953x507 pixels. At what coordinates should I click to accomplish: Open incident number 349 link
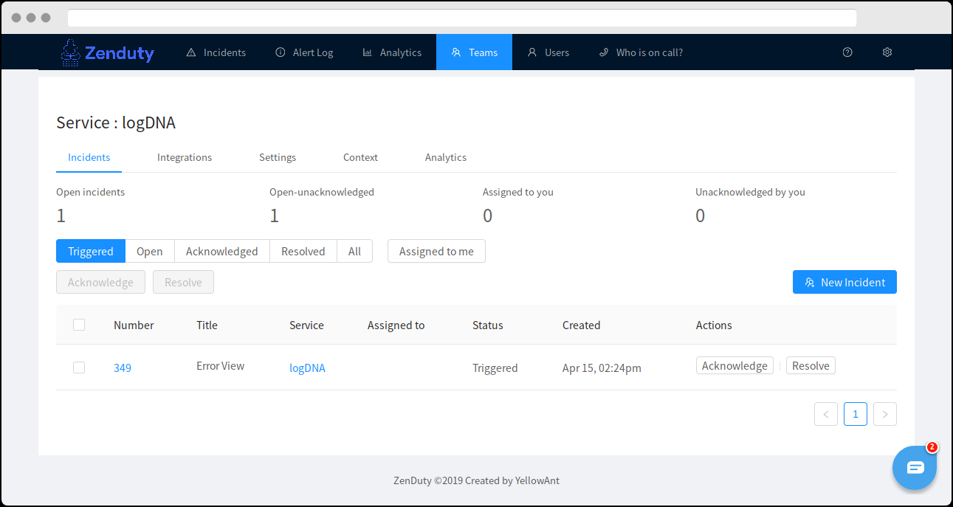[x=123, y=368]
